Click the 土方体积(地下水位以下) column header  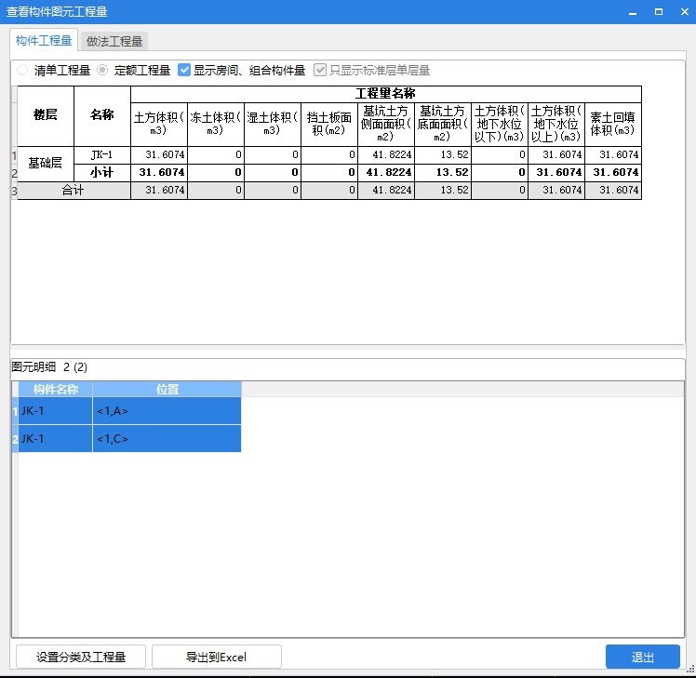(x=500, y=125)
